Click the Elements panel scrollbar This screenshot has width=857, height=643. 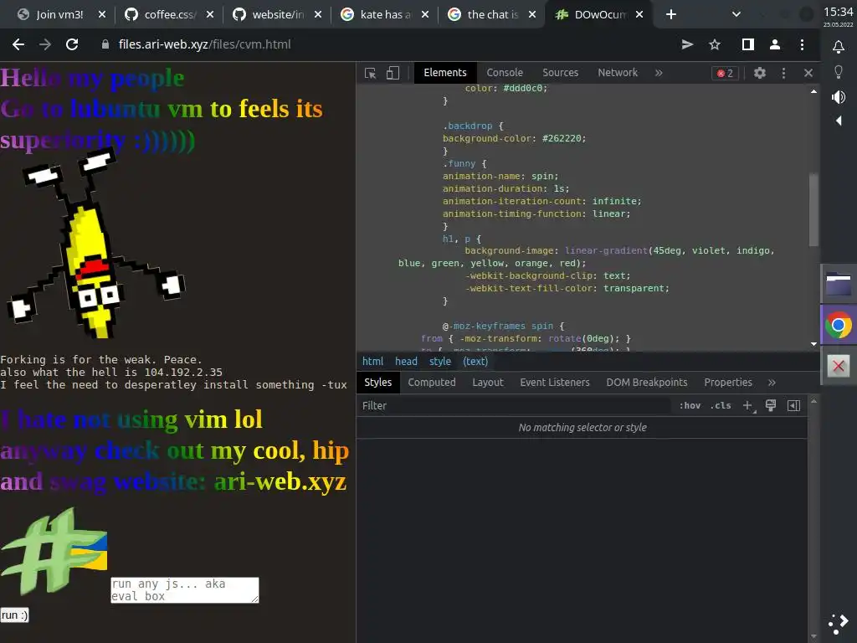813,210
